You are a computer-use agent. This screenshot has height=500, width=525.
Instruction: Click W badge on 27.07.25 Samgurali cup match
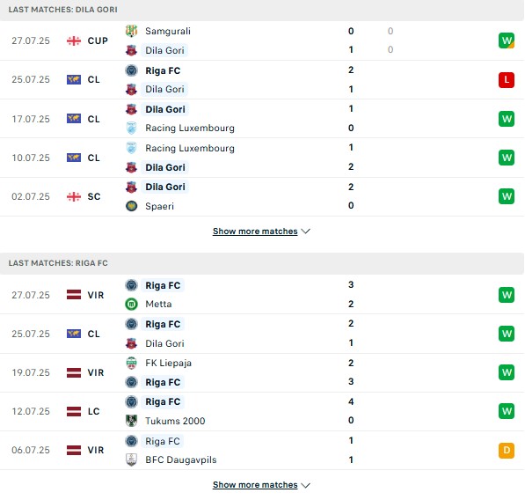click(507, 40)
